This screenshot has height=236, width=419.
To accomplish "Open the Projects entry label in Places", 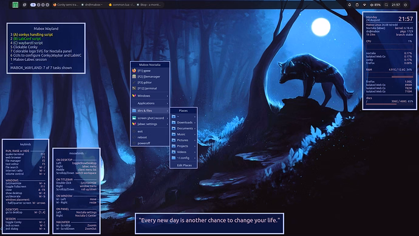I will tap(183, 146).
